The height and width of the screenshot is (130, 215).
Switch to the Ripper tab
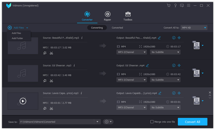pos(107,16)
